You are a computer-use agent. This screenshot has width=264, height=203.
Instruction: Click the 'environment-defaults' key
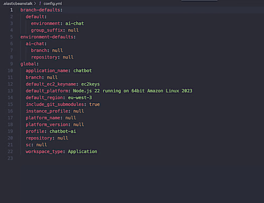[x=47, y=37]
